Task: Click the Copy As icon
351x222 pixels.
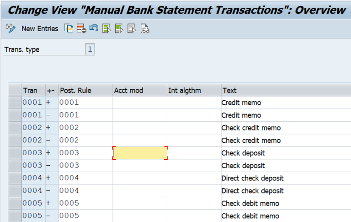Action: [69, 28]
